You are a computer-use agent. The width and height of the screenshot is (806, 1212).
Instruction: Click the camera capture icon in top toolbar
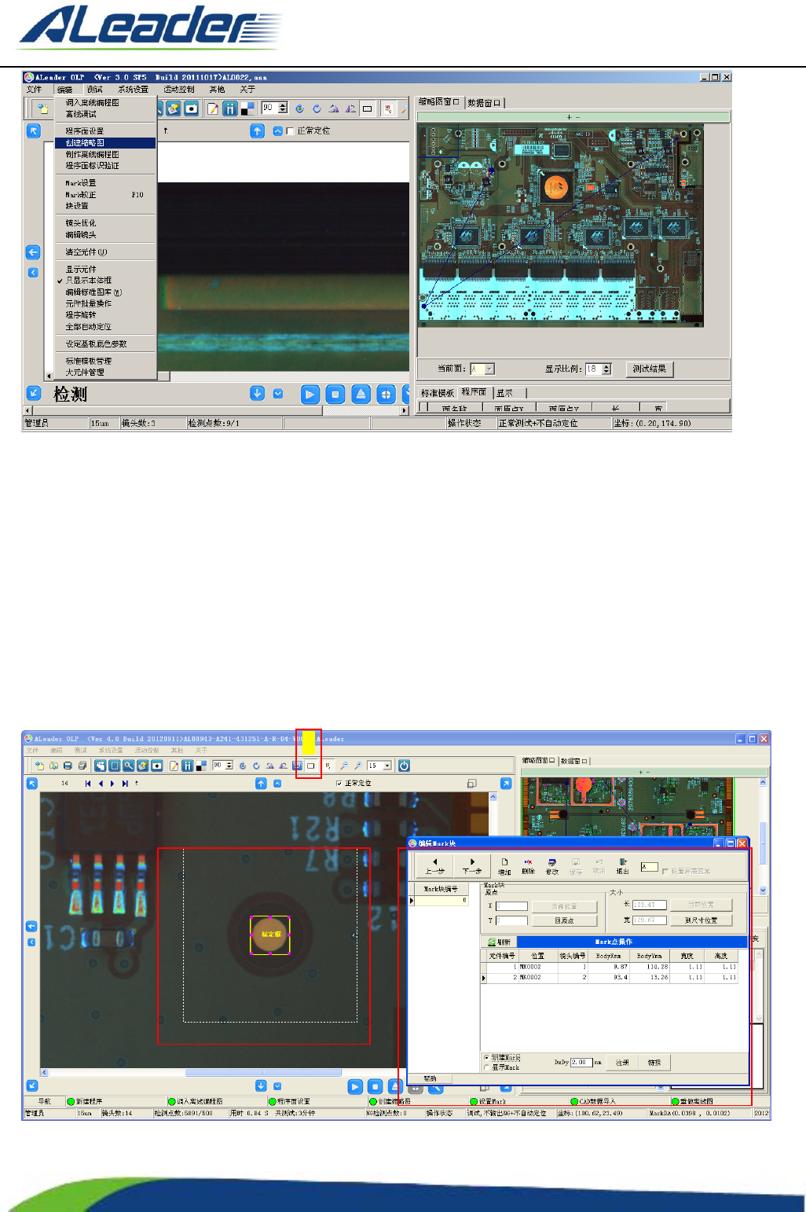[191, 108]
